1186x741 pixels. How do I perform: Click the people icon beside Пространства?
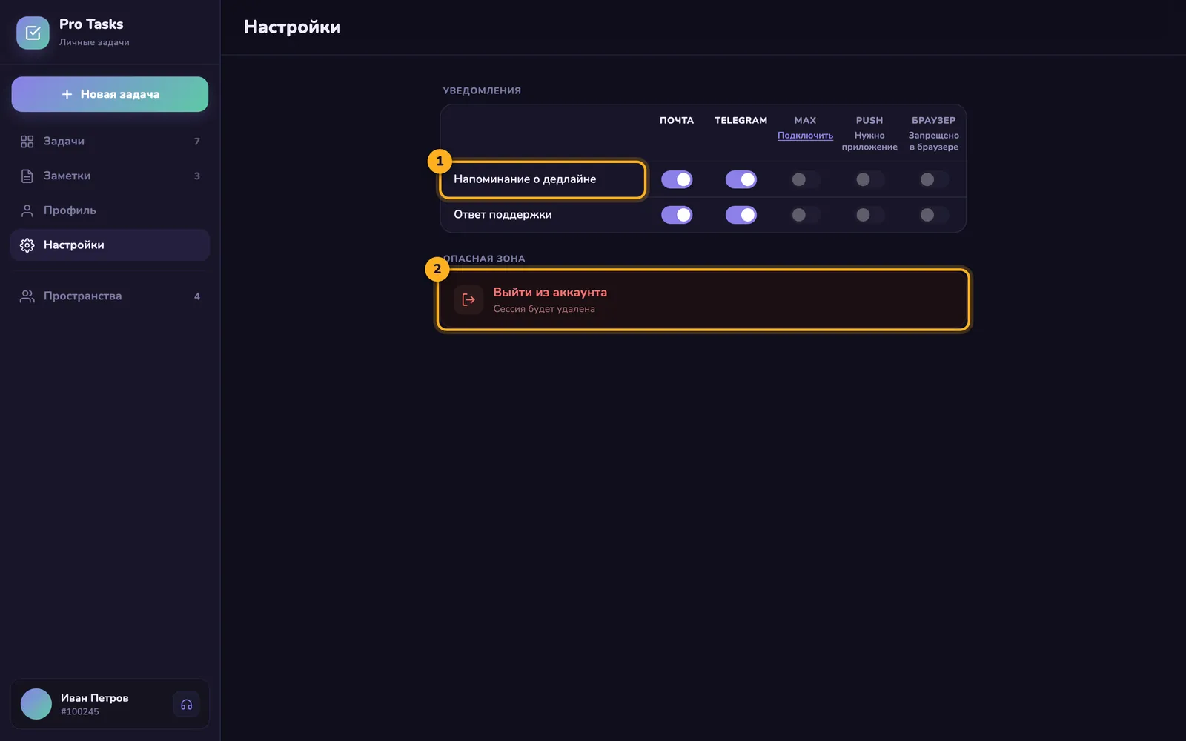pos(27,296)
